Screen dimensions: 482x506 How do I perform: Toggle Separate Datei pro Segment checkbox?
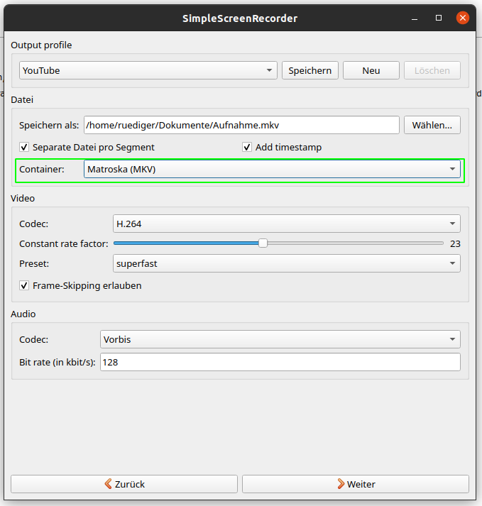point(24,147)
